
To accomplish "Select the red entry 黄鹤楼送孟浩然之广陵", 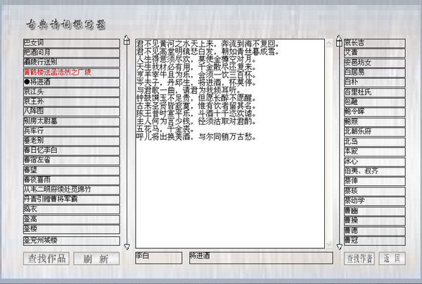I will click(x=72, y=73).
